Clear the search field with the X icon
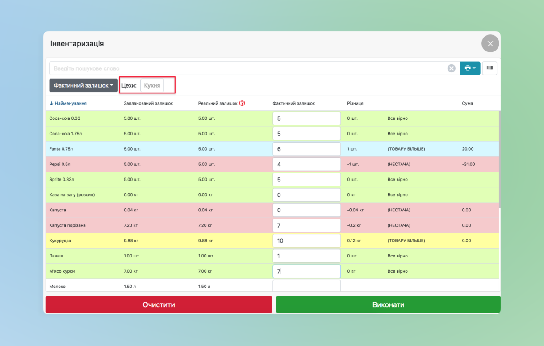This screenshot has height=346, width=544. pyautogui.click(x=451, y=68)
